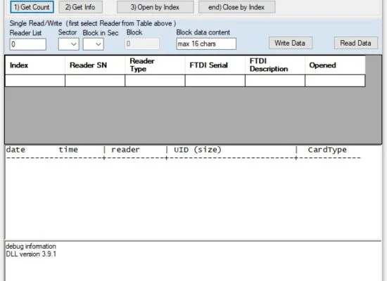Click the empty cell under Index column
Screen dimensions: 387x281
(x=35, y=81)
